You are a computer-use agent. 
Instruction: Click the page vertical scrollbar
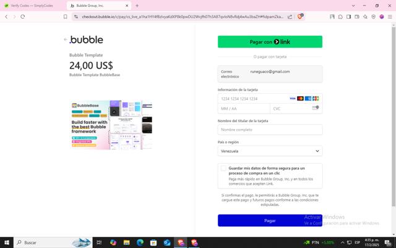[x=394, y=117]
